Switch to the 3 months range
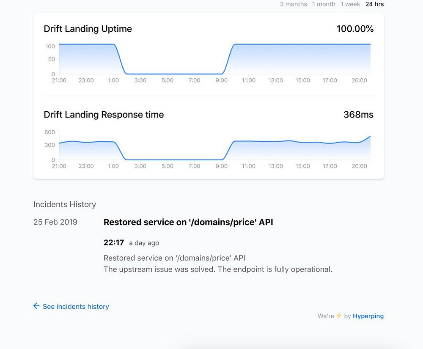 tap(293, 4)
